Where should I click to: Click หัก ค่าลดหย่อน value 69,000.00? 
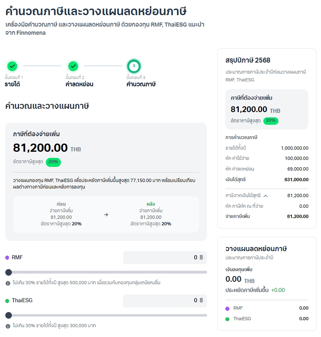298,169
